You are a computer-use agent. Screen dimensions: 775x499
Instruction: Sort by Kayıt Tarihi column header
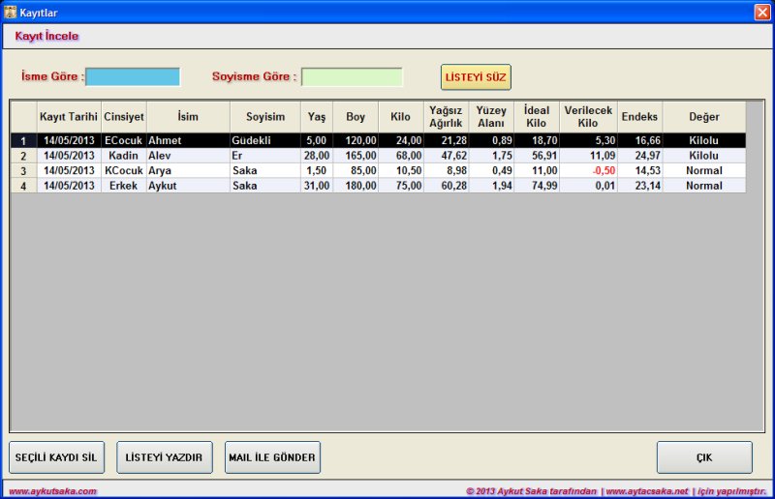click(x=69, y=117)
